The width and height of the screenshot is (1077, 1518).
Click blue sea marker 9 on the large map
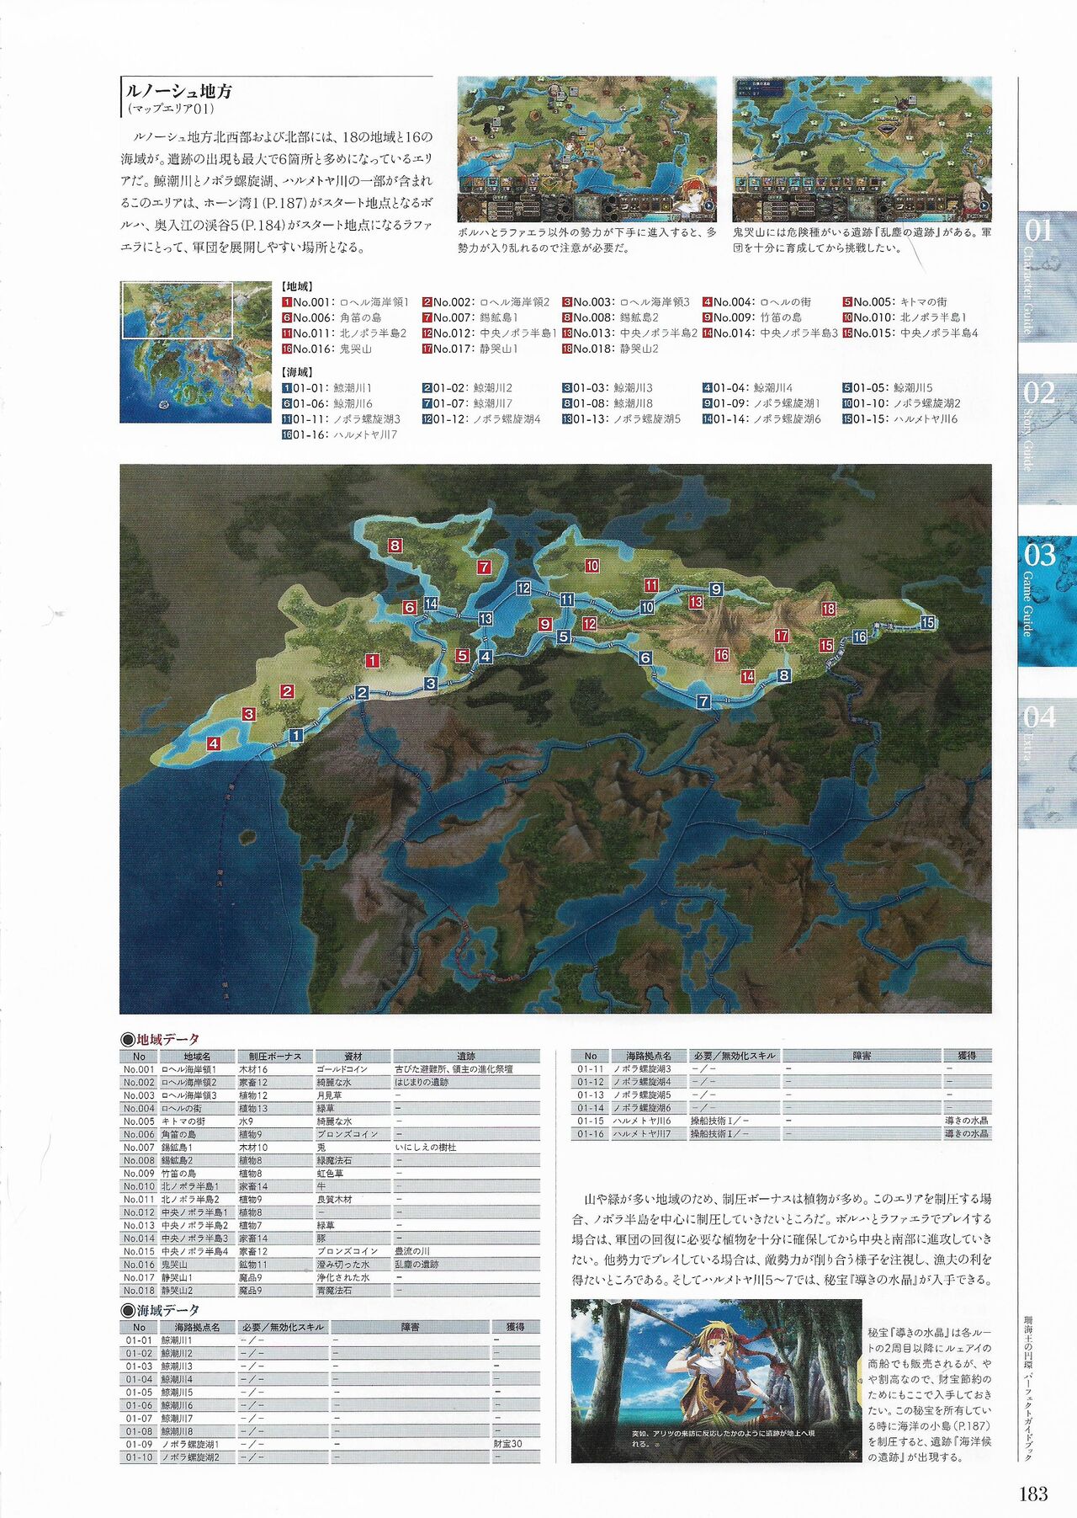716,589
